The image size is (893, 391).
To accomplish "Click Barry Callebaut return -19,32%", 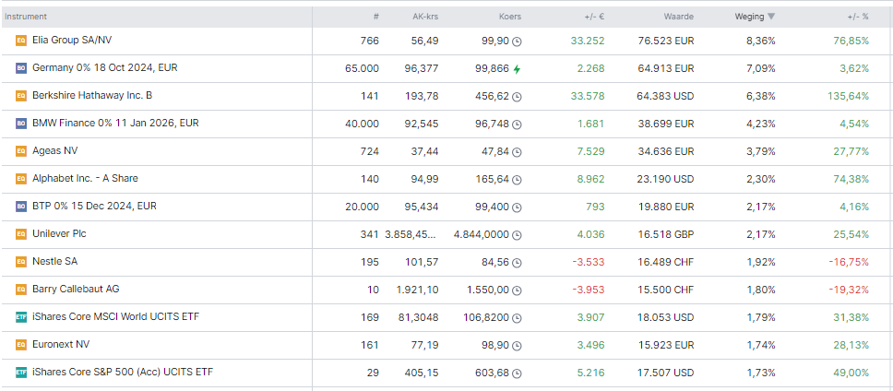I will click(x=849, y=290).
